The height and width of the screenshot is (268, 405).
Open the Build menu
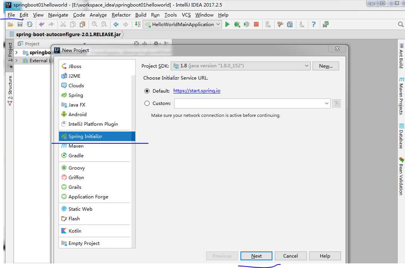click(x=141, y=15)
